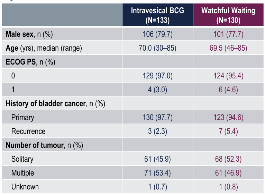Select the 70.0 (30–85) age value

coord(157,48)
